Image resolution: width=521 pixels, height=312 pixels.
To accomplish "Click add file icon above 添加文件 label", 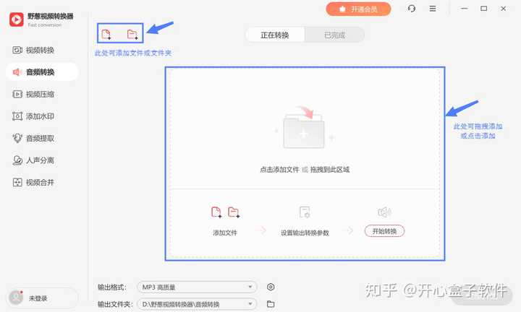I will pos(216,212).
